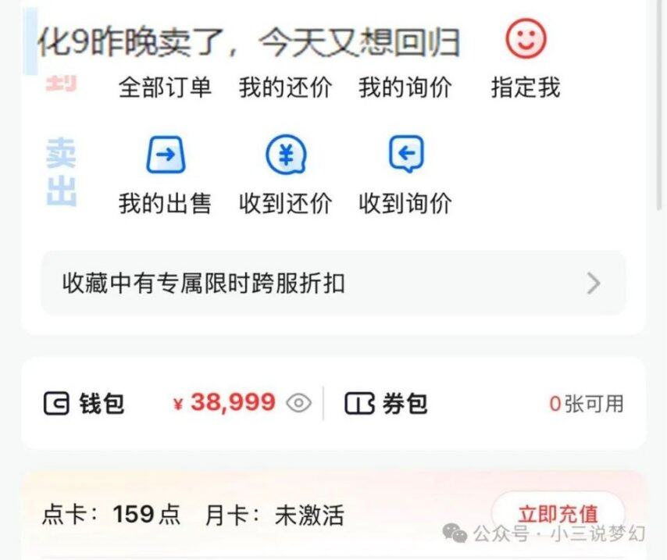Click the 立即充值 button
Image resolution: width=667 pixels, height=560 pixels.
click(x=558, y=514)
